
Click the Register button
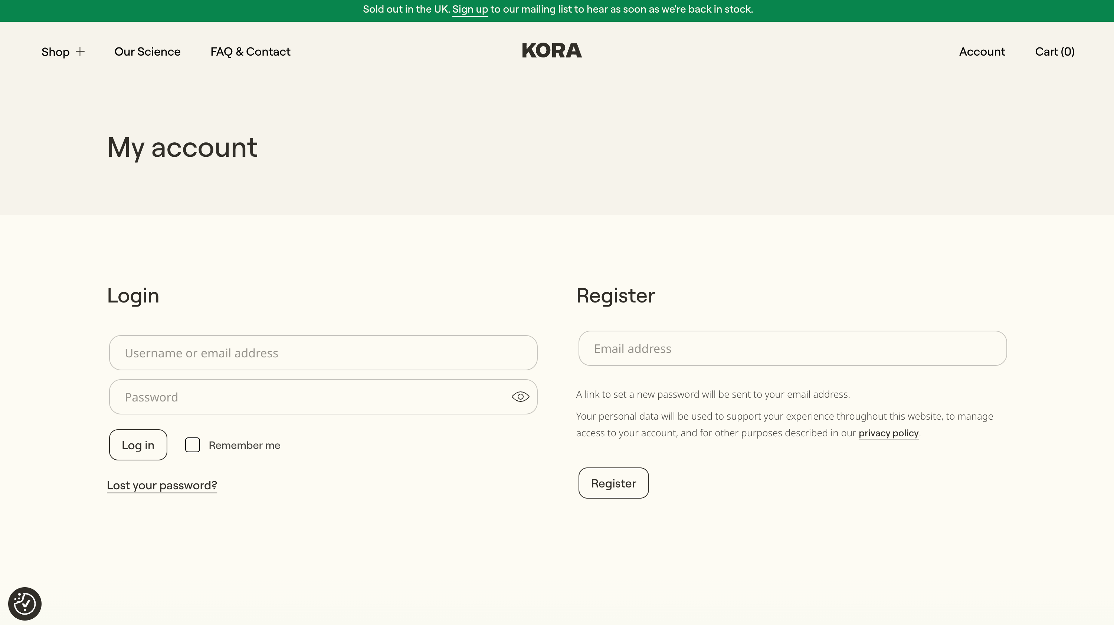pyautogui.click(x=613, y=483)
